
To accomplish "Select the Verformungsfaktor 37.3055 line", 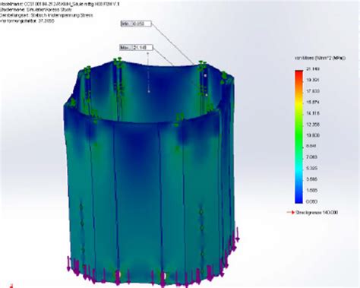I will (x=27, y=21).
